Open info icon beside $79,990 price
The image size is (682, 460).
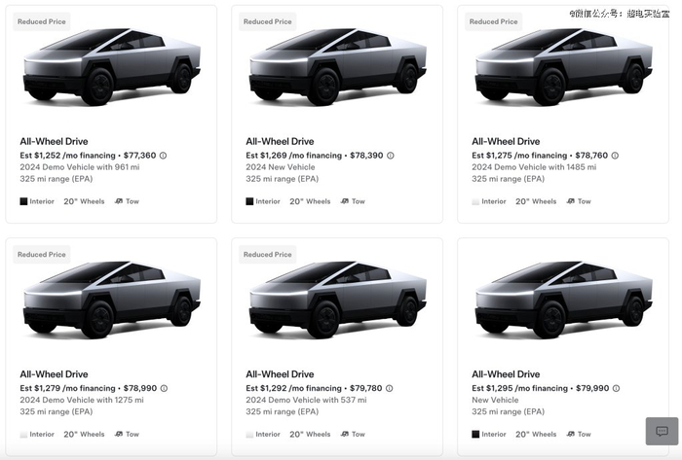(616, 388)
